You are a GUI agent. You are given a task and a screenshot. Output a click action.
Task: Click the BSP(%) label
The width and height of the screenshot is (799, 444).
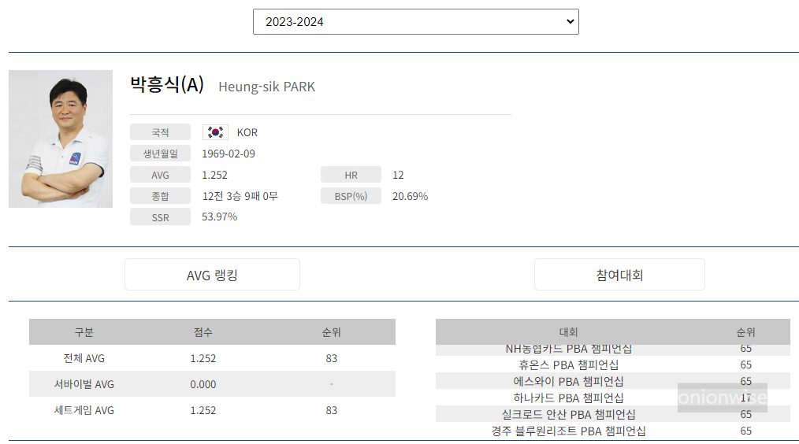[351, 196]
